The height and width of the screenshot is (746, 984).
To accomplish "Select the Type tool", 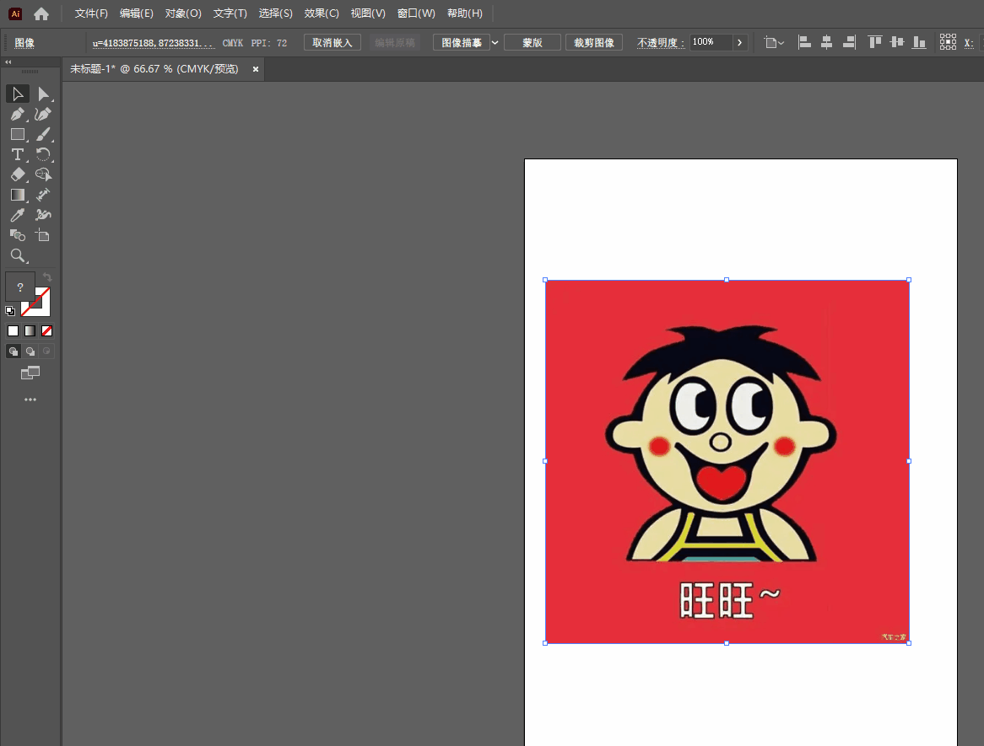I will [x=18, y=154].
